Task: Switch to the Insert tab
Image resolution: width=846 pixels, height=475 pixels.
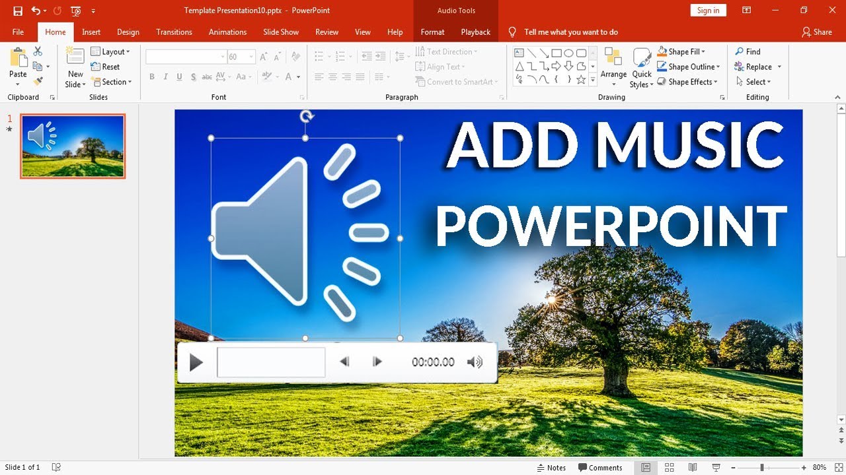Action: 91,32
